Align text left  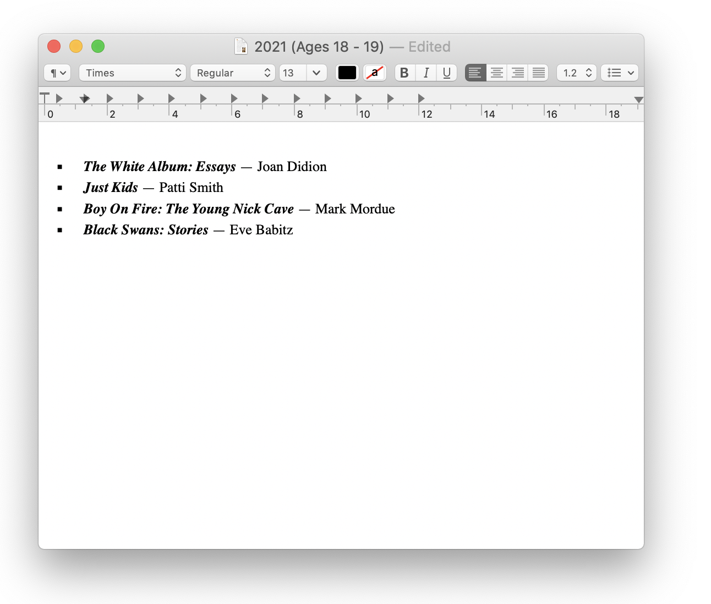point(475,73)
